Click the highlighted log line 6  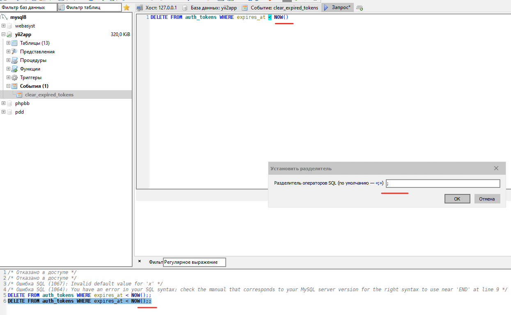pyautogui.click(x=80, y=301)
